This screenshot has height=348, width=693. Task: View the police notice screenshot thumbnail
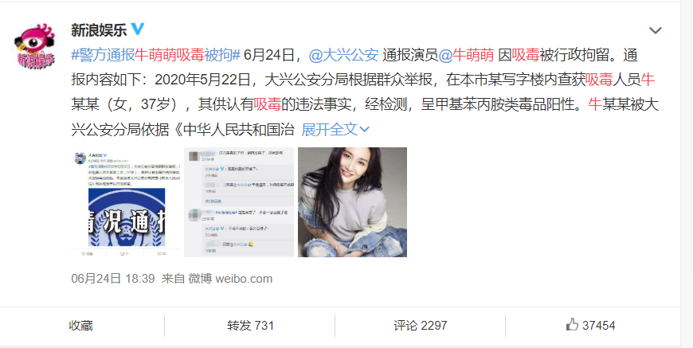(x=126, y=202)
